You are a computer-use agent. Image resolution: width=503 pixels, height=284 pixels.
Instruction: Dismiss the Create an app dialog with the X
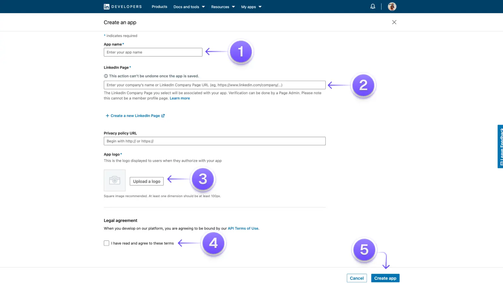pos(394,22)
